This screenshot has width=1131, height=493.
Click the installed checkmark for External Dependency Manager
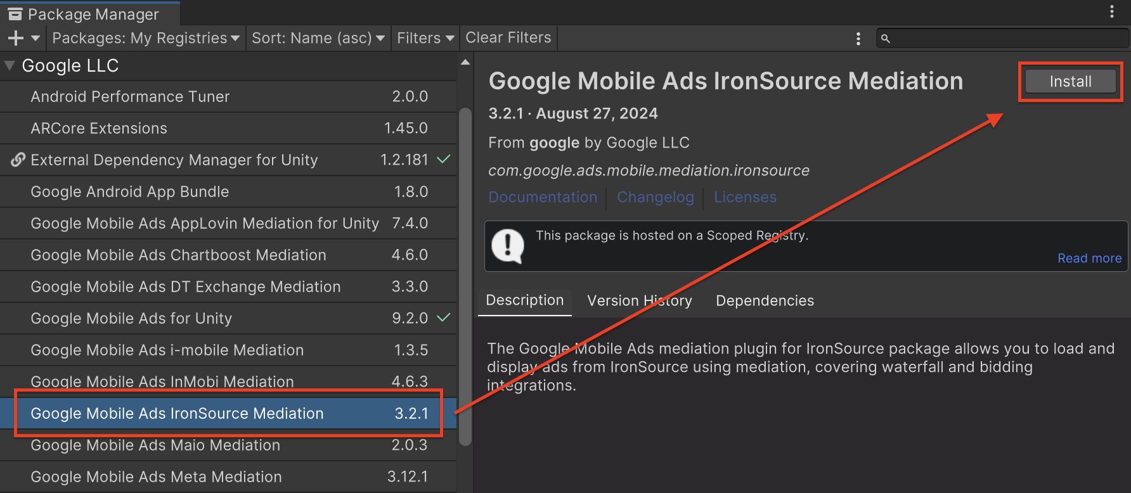(x=444, y=159)
